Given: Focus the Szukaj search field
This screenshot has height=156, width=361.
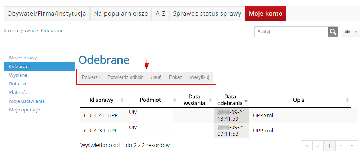Looking at the screenshot, I should 292,32.
